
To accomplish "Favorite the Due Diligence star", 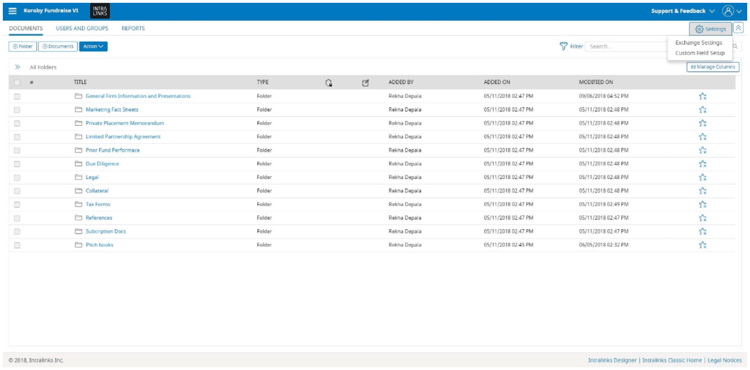I will [702, 164].
